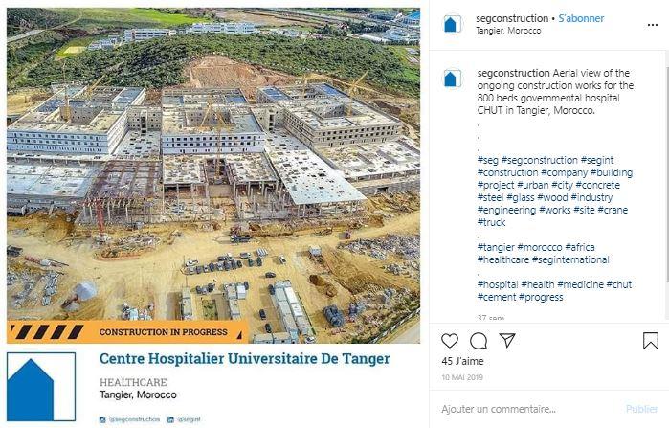Open Tangier, Morocco location link

click(508, 31)
